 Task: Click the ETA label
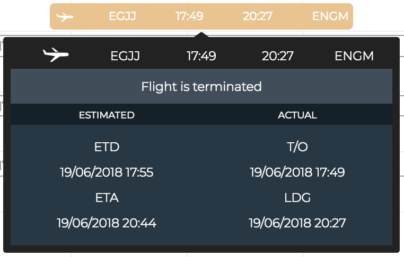click(107, 198)
